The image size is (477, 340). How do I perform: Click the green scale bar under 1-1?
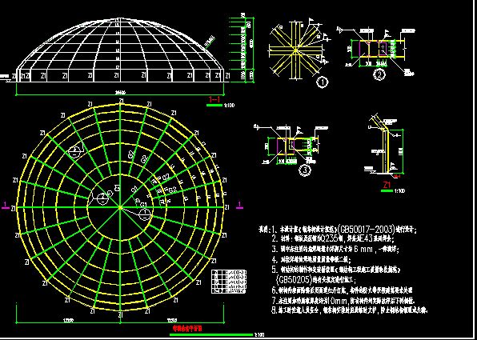click(x=214, y=106)
